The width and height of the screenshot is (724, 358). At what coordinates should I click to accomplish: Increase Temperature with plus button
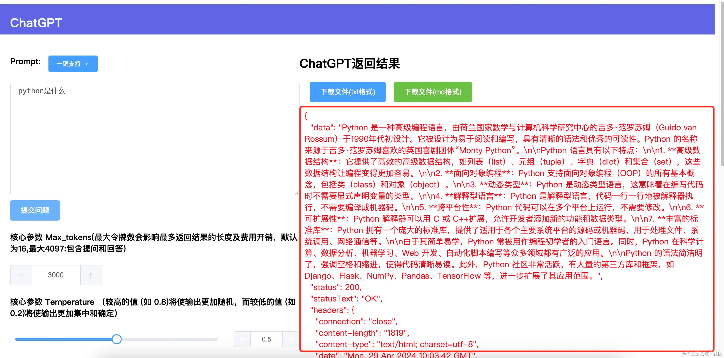[x=291, y=339]
